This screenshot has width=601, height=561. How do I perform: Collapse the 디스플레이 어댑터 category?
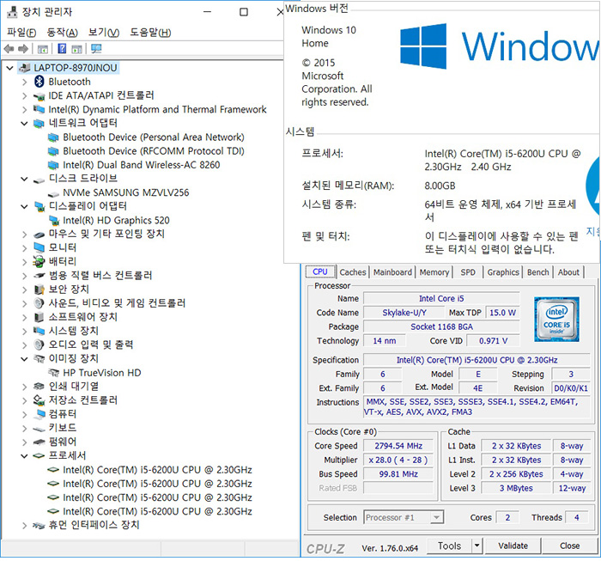tap(25, 207)
